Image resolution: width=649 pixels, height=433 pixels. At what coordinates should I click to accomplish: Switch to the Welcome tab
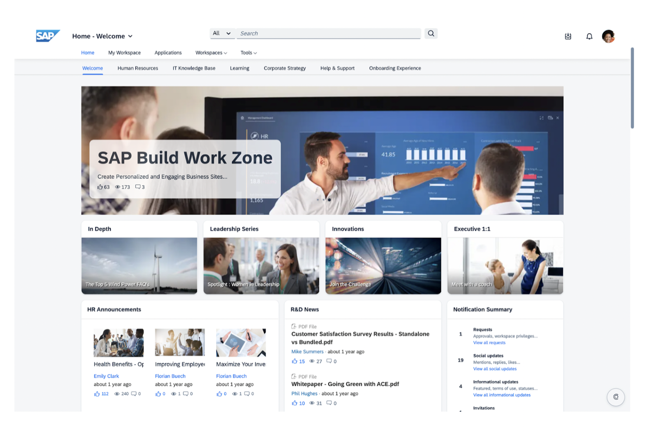[x=92, y=69]
